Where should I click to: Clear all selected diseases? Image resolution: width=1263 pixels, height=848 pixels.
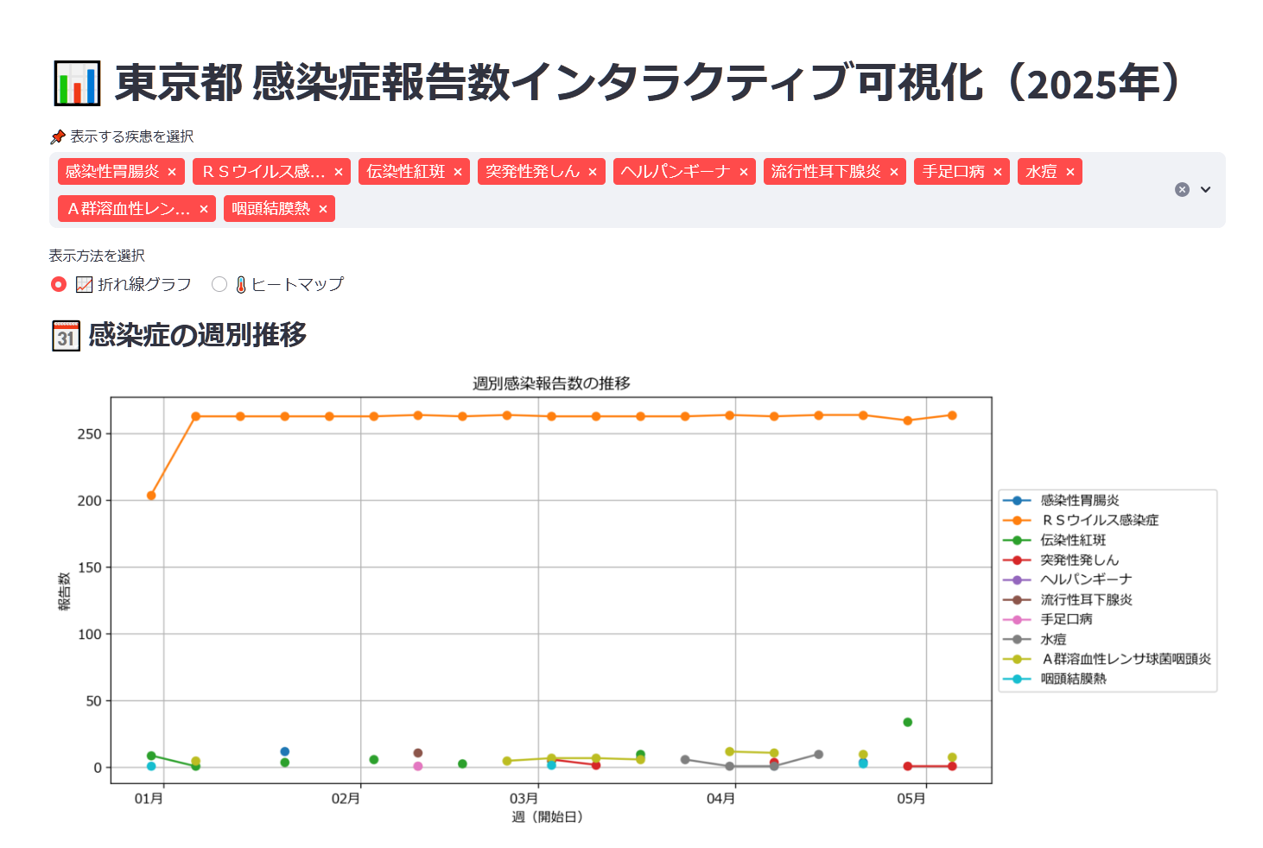(x=1182, y=190)
